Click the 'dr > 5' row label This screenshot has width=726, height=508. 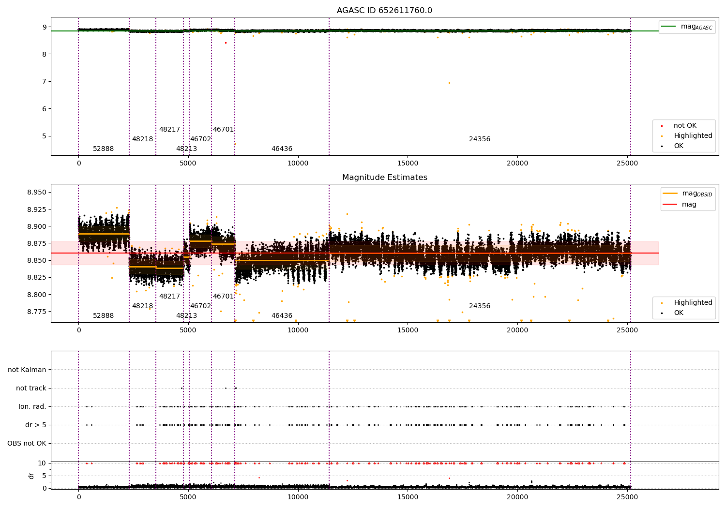click(x=36, y=425)
